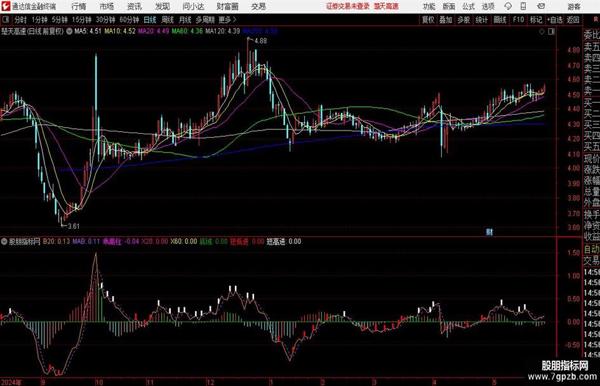Click the MAB: 0.11 indicator value

point(86,241)
